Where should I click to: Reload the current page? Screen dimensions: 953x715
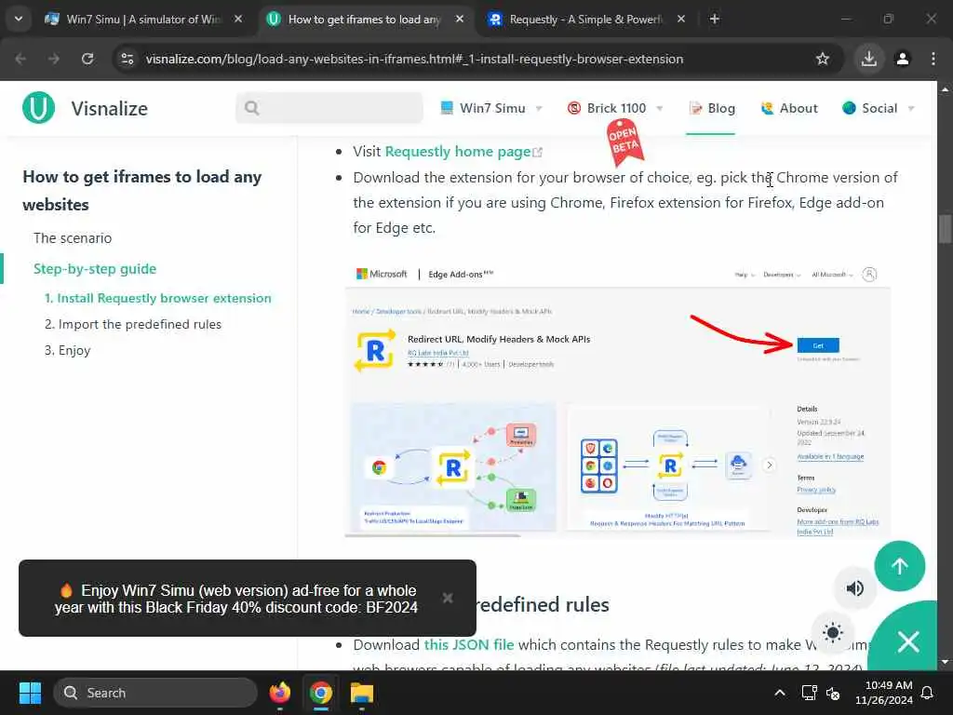(x=87, y=59)
